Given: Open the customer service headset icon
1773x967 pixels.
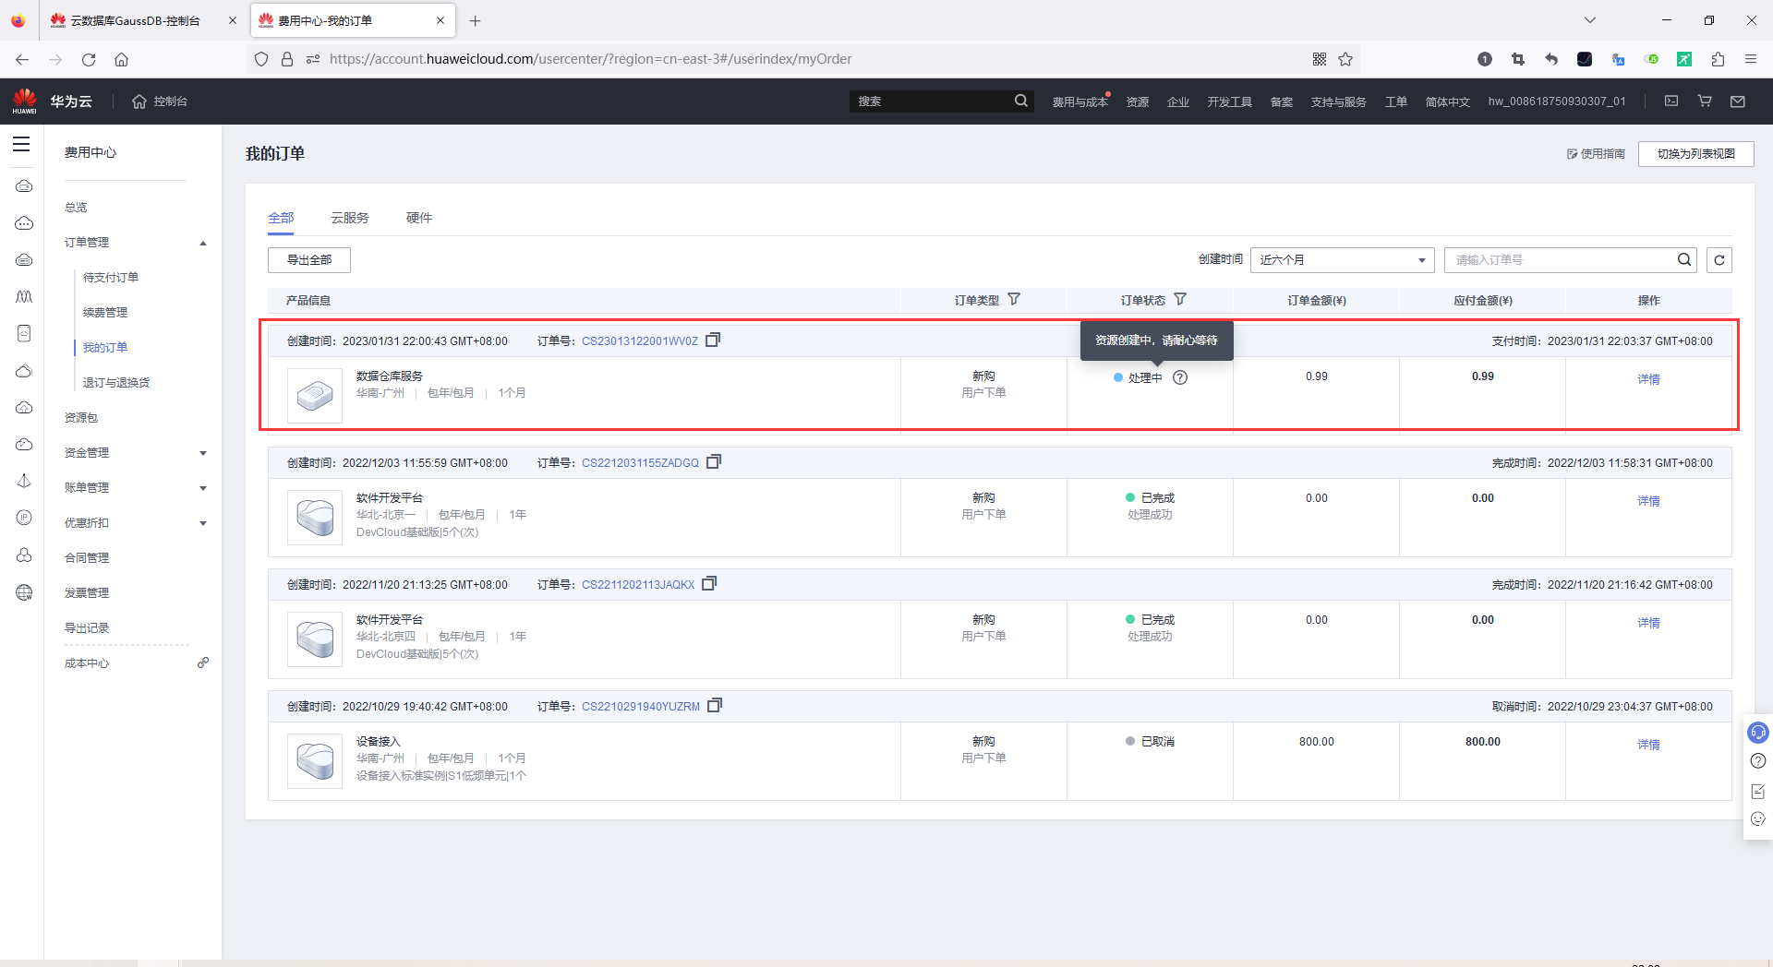Looking at the screenshot, I should coord(1758,733).
